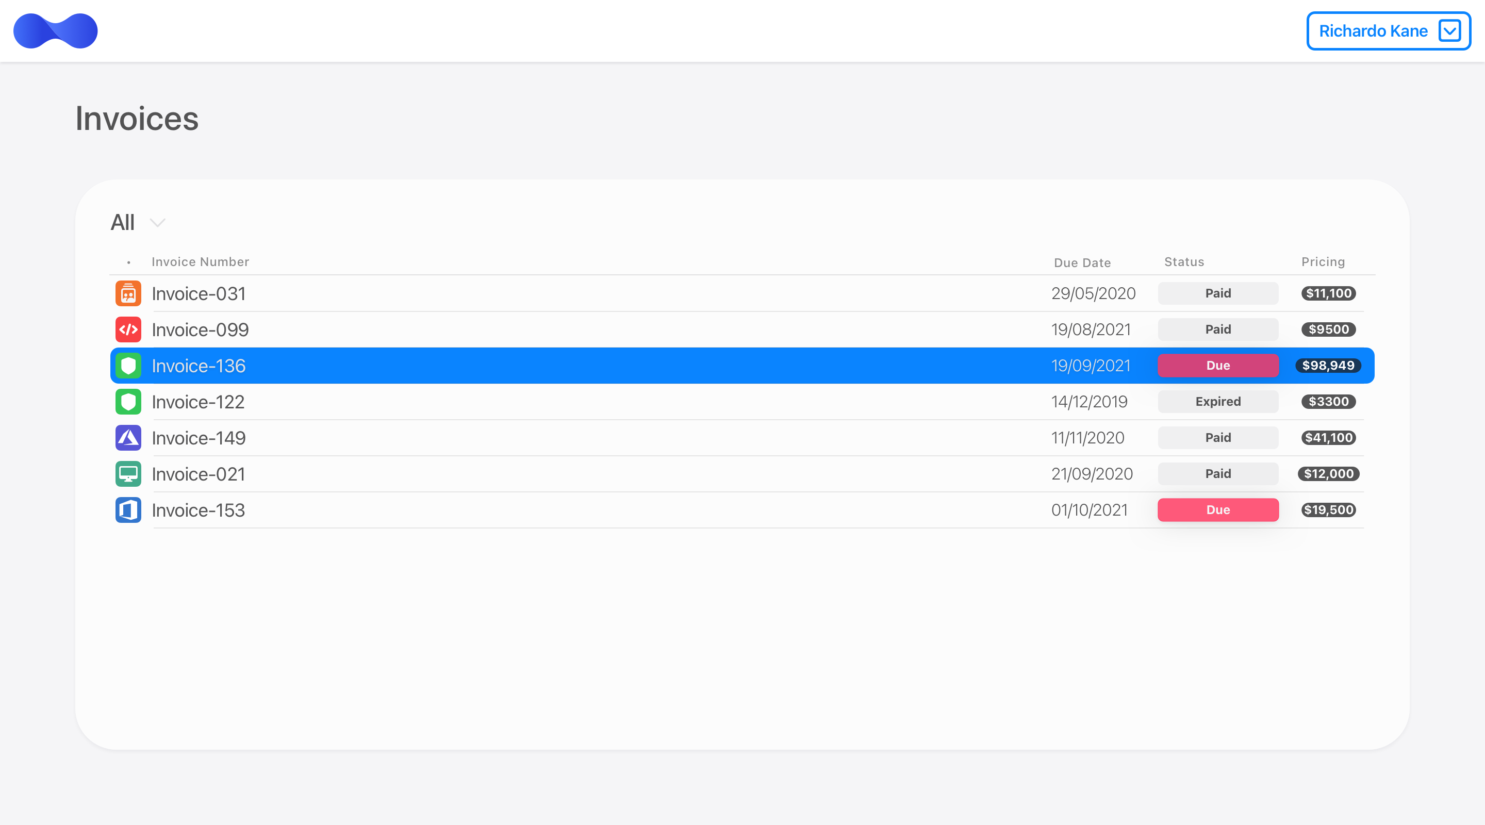Click the Status column header
This screenshot has height=825, width=1485.
click(x=1184, y=262)
